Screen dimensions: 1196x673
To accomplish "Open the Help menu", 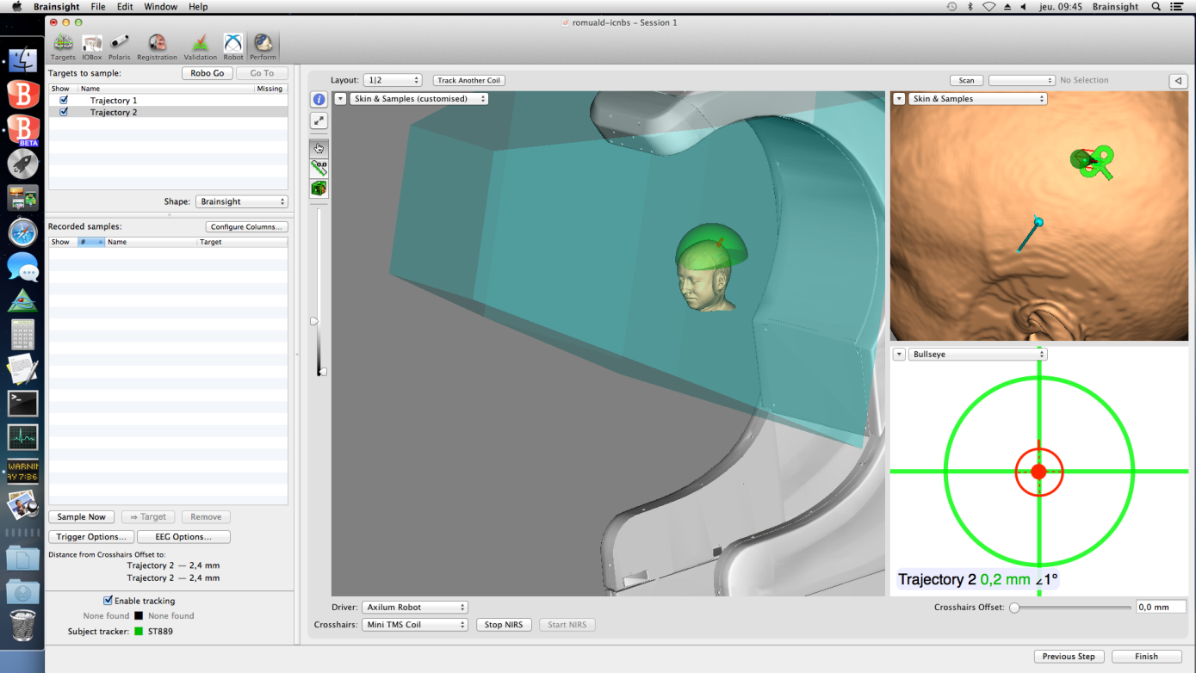I will [198, 7].
